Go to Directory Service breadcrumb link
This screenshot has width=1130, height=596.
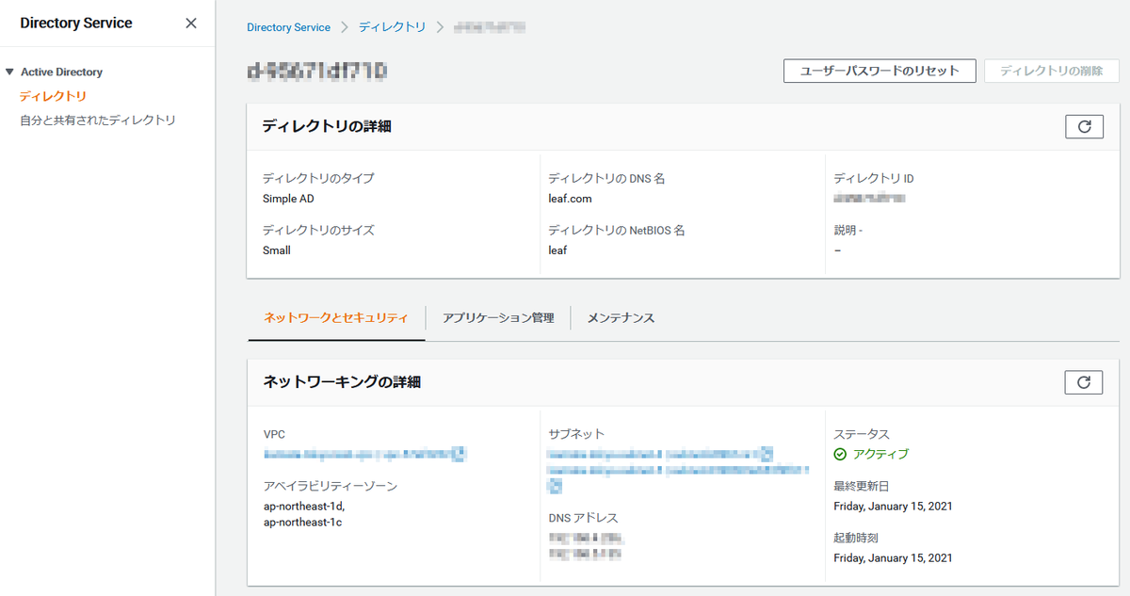click(x=288, y=27)
